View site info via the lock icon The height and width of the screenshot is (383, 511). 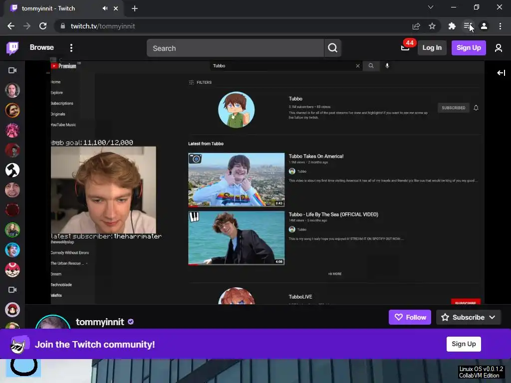(x=63, y=26)
